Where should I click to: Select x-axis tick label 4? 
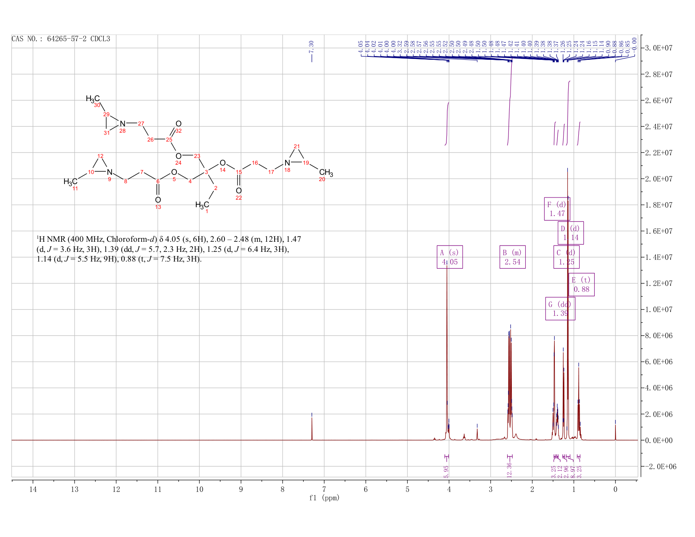pyautogui.click(x=449, y=489)
